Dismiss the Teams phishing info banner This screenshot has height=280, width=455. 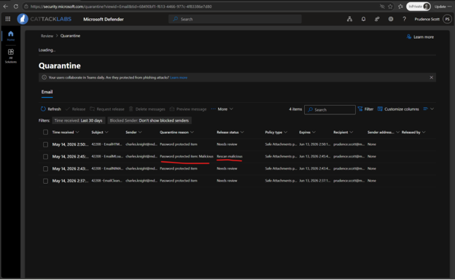pos(431,77)
